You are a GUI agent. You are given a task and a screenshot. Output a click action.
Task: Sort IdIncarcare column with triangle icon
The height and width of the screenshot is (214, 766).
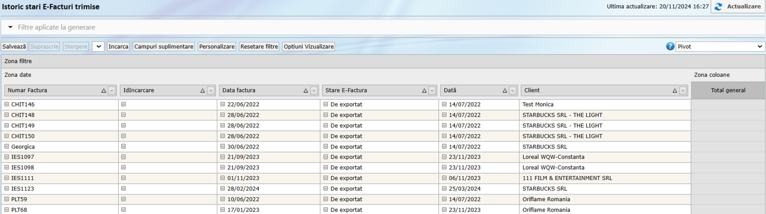point(203,91)
